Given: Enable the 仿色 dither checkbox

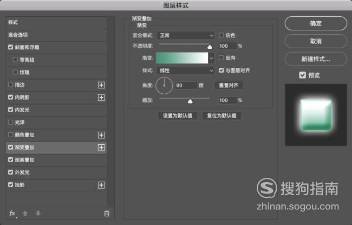Looking at the screenshot, I should [x=221, y=35].
